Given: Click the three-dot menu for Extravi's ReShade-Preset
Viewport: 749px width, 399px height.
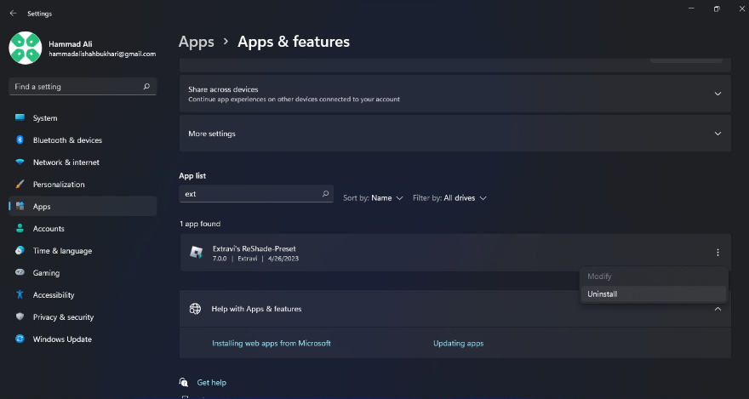Looking at the screenshot, I should coord(718,253).
